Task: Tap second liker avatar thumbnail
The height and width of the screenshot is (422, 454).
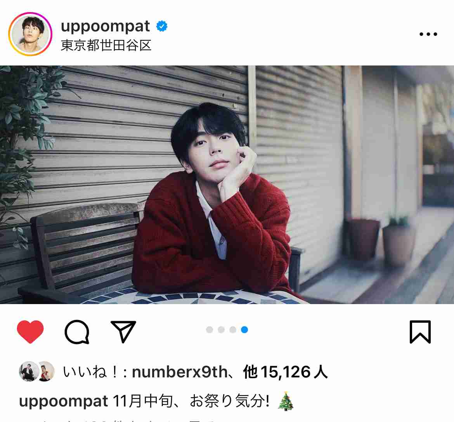Action: pos(46,371)
